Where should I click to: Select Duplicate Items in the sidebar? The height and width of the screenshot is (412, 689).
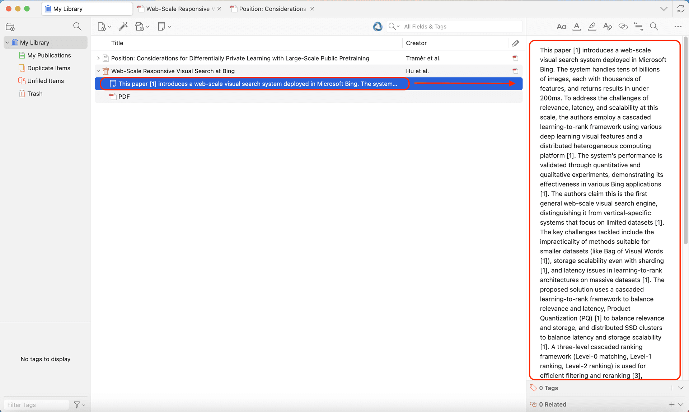[48, 68]
